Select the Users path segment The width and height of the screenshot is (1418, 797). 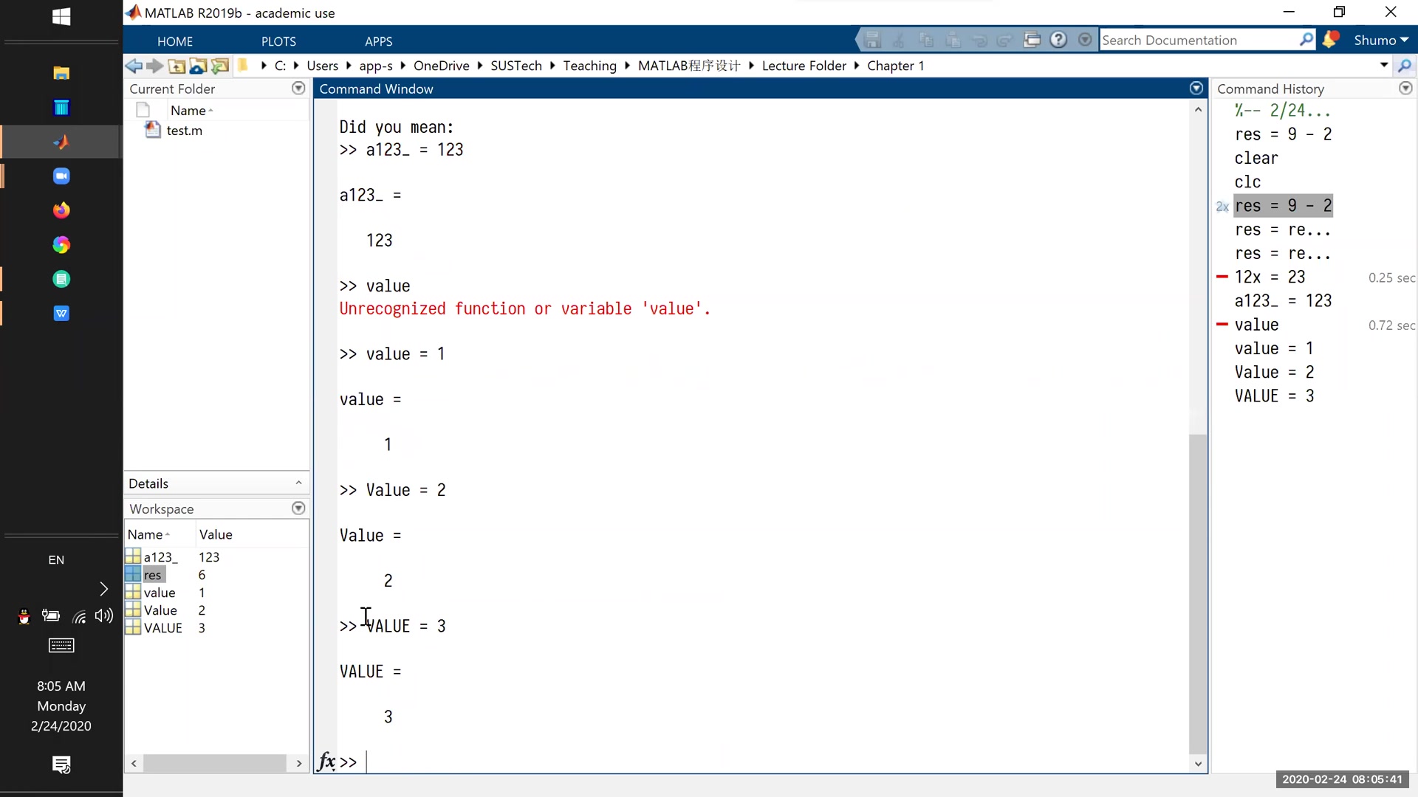322,66
